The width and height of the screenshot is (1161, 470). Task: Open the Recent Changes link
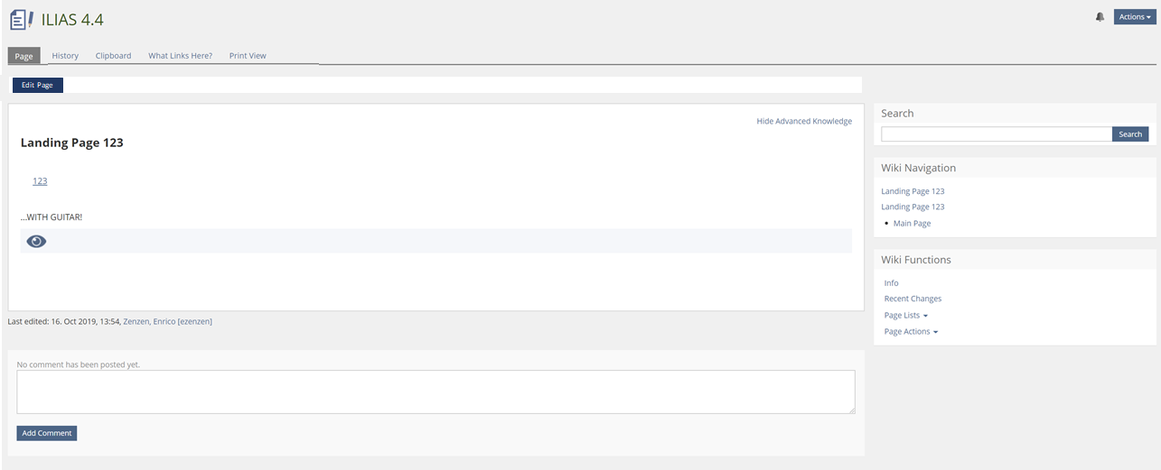913,299
